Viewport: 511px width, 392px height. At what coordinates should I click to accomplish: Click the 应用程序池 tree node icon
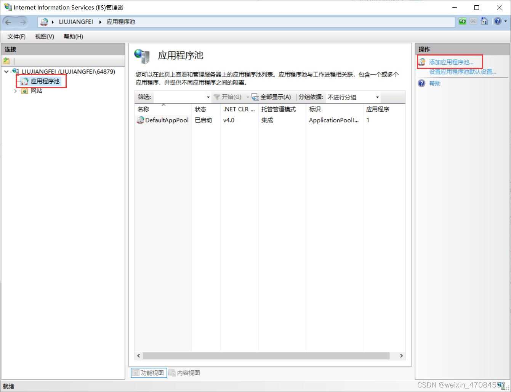click(25, 81)
